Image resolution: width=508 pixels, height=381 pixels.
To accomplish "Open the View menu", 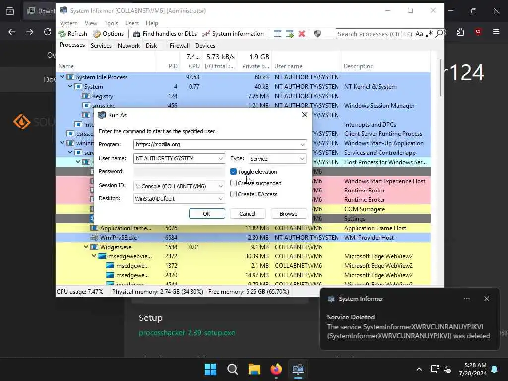I will coord(91,23).
